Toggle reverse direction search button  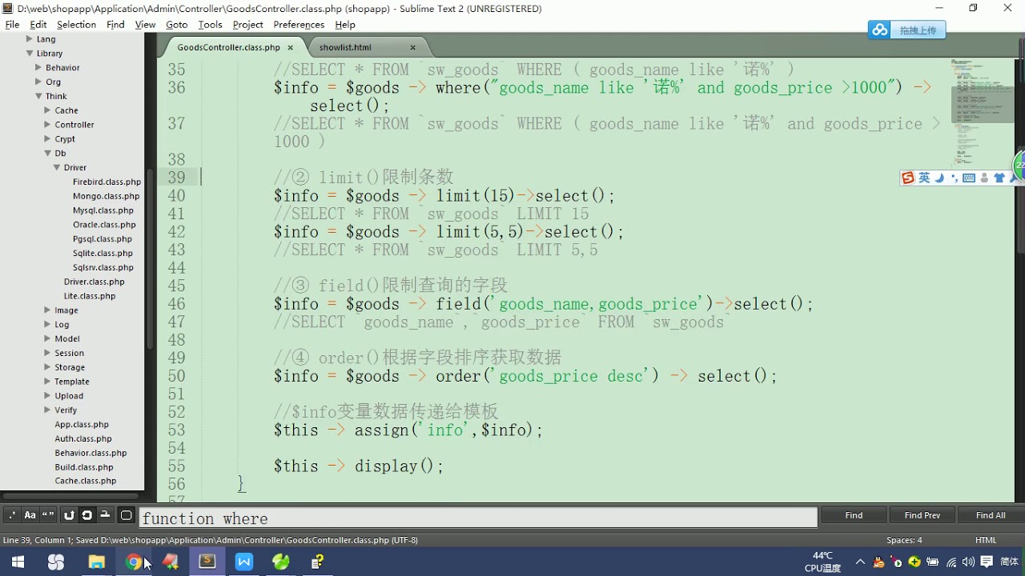69,515
